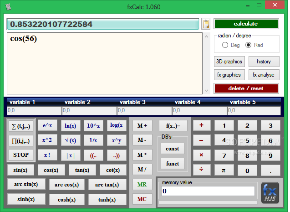Screen dimensions: 290x212
Task: Click the expression scrollbar up arrow
Action: 207,36
